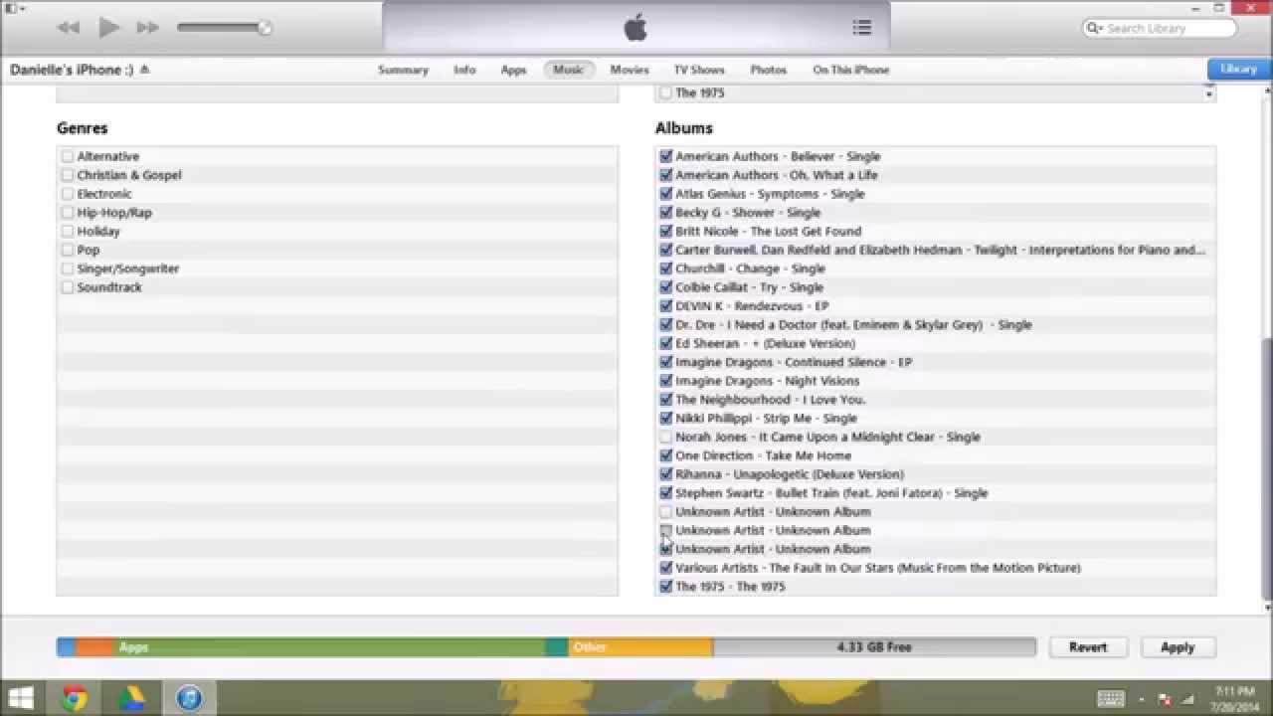Click the Apps segment of the capacity bar
The image size is (1273, 716).
[x=330, y=646]
